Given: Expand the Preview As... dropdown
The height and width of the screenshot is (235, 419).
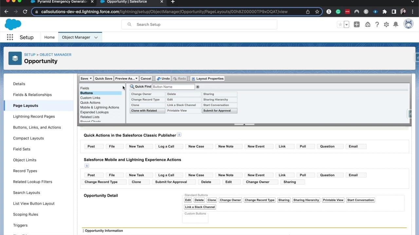Looking at the screenshot, I should (126, 79).
